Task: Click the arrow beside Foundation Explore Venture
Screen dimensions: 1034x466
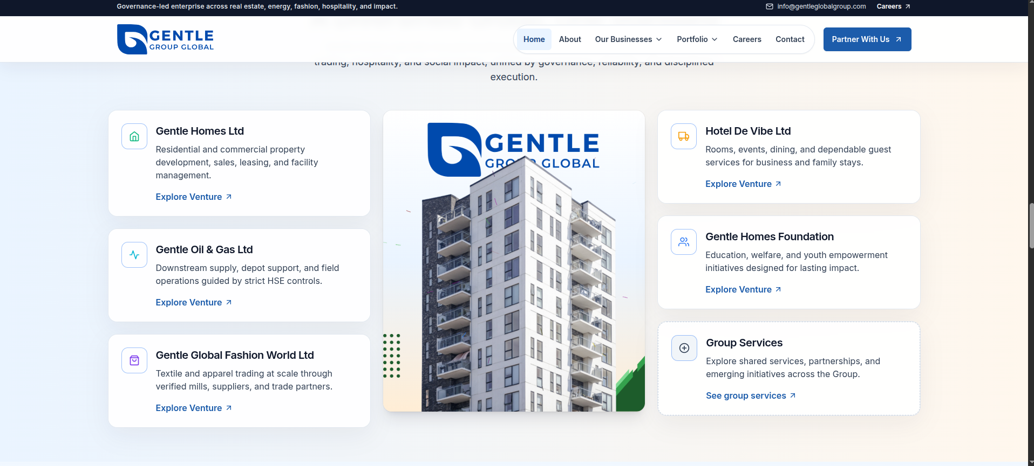Action: coord(778,289)
